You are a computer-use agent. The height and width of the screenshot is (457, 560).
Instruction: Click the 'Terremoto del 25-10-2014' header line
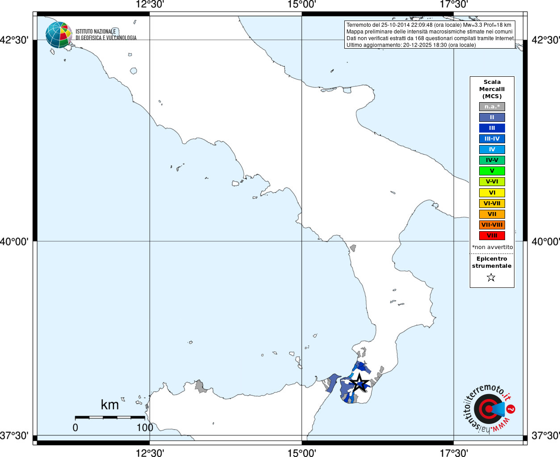tap(429, 25)
